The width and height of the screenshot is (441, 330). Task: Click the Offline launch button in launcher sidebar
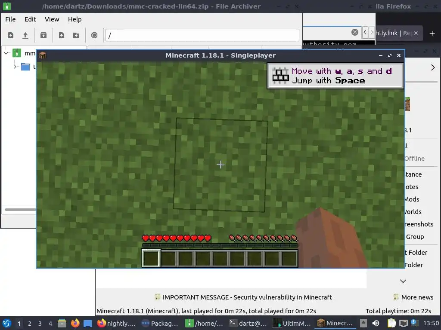tap(415, 158)
